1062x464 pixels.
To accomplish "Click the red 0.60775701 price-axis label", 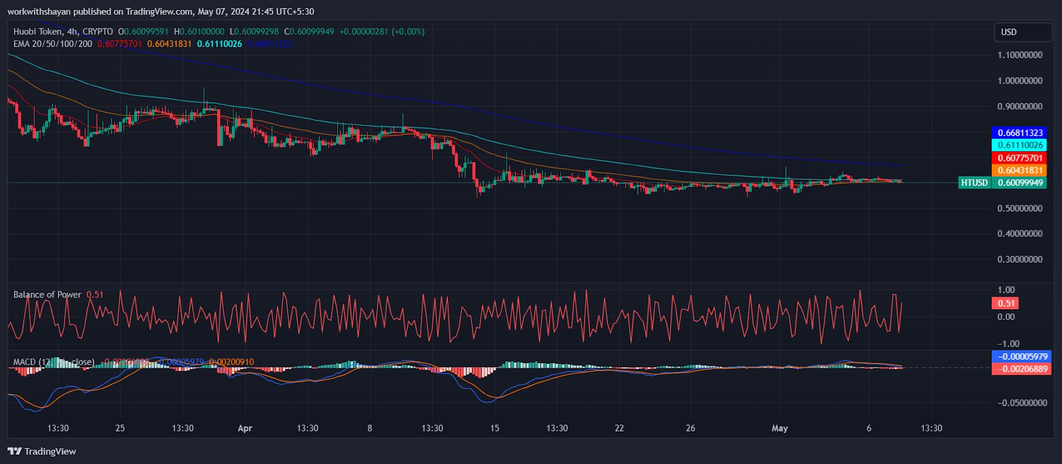I will (x=1020, y=158).
